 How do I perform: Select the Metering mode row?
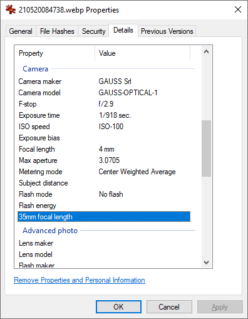pos(104,172)
